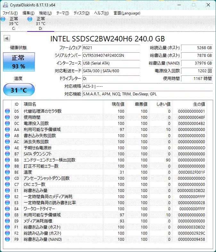Open the 機能(U) menu
Image resolution: width=216 pixels, height=252 pixels.
45,13
